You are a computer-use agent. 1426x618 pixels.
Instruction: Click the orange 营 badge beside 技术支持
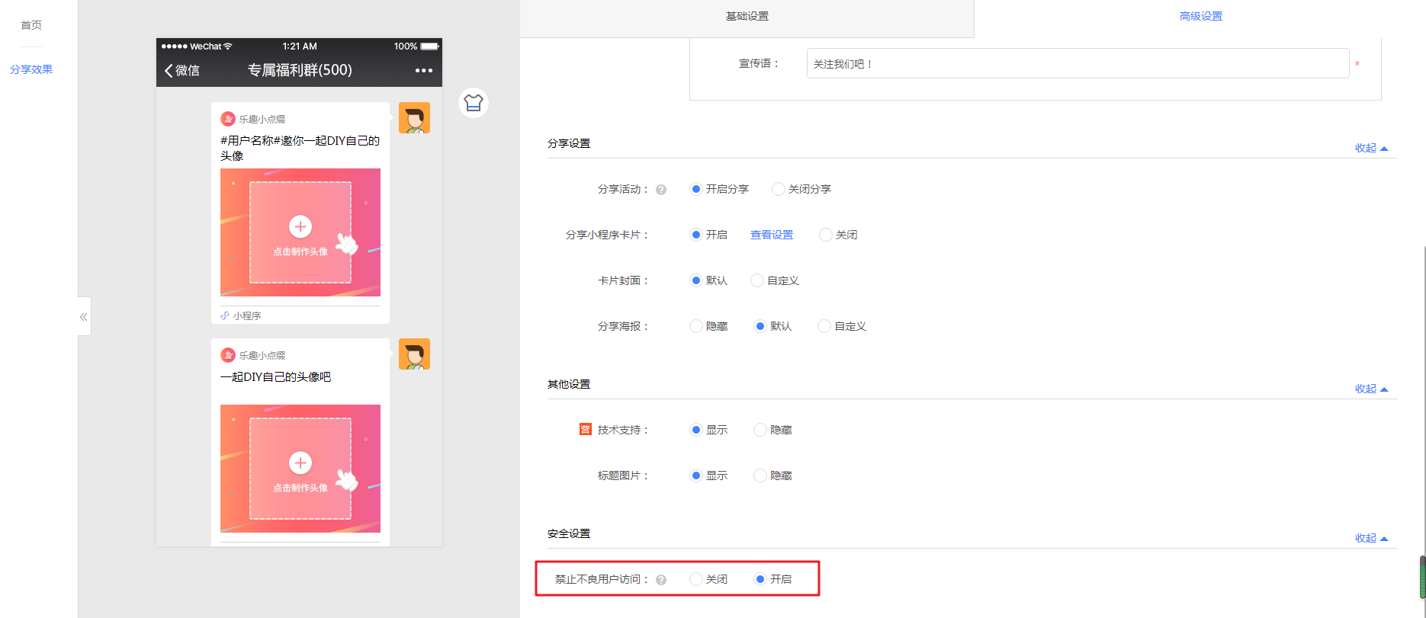tap(585, 430)
